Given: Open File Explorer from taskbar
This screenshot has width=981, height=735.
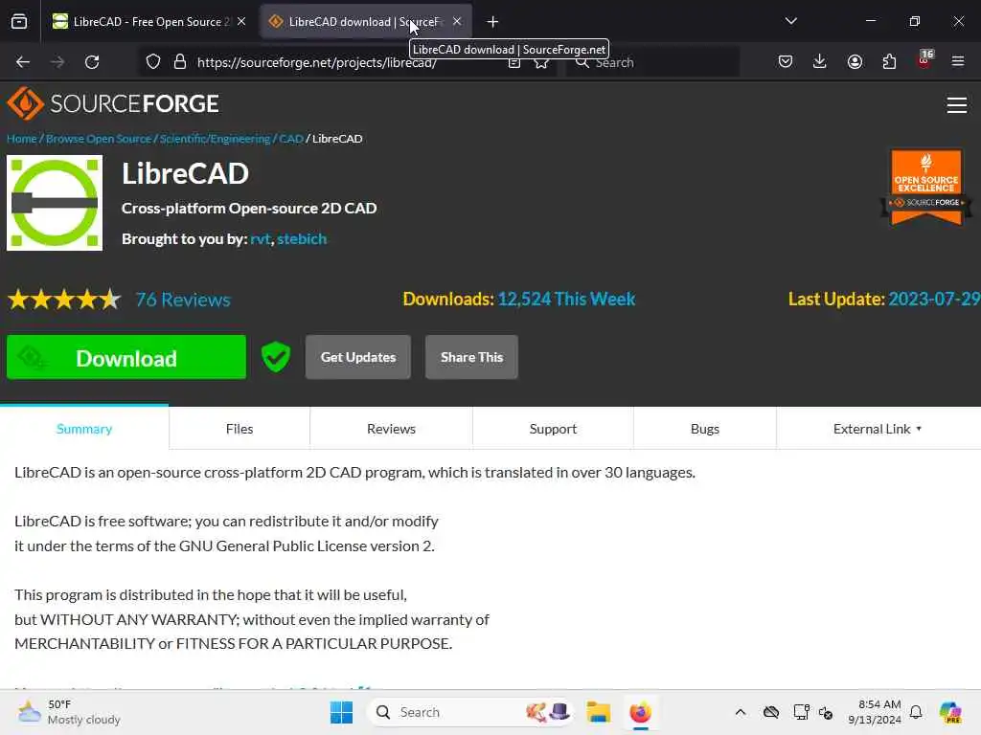Looking at the screenshot, I should pos(598,712).
